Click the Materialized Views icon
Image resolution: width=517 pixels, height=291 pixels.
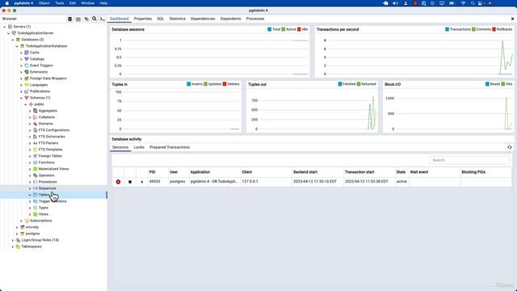(36, 169)
